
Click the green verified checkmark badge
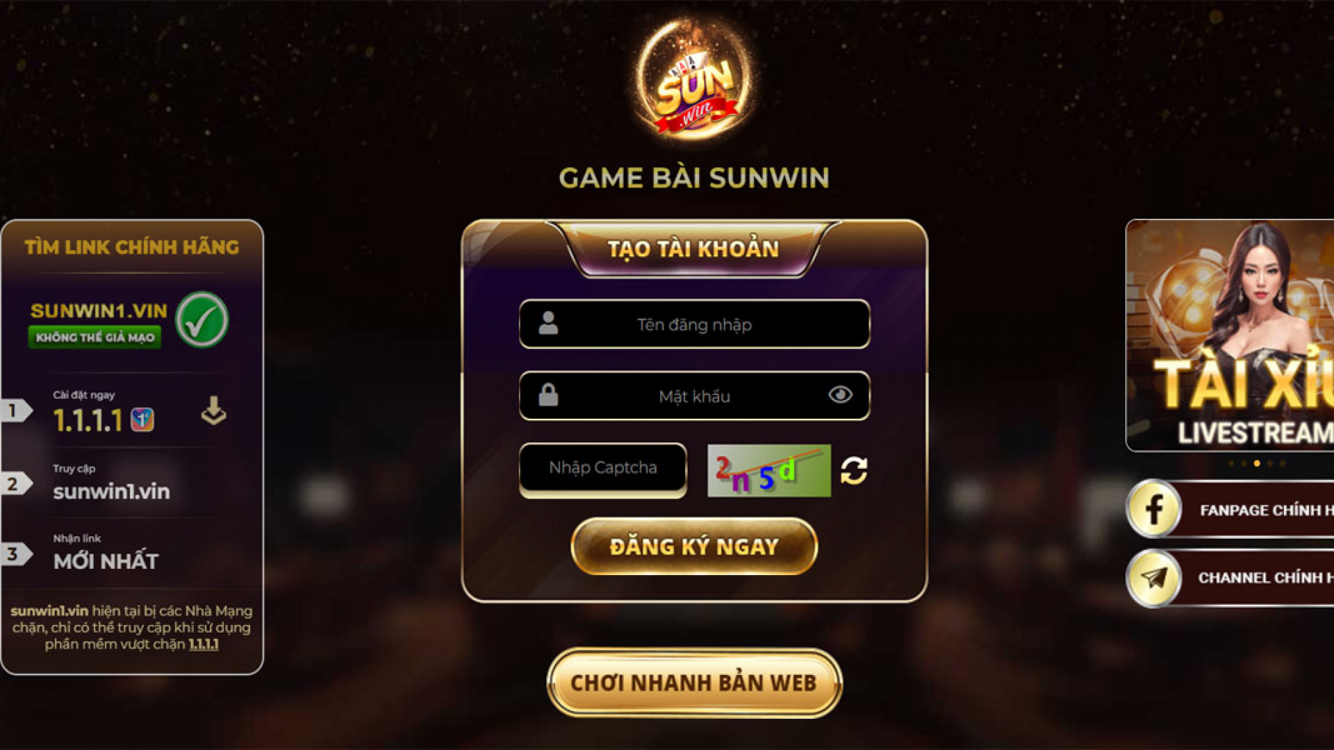point(202,320)
